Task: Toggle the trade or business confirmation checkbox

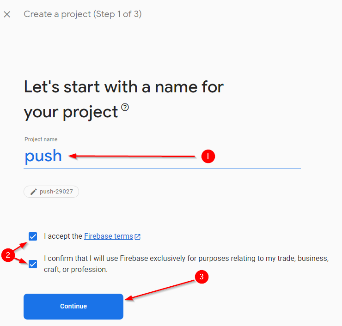Action: click(33, 264)
